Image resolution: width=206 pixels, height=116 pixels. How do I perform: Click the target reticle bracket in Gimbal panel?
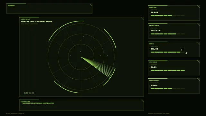point(184,51)
